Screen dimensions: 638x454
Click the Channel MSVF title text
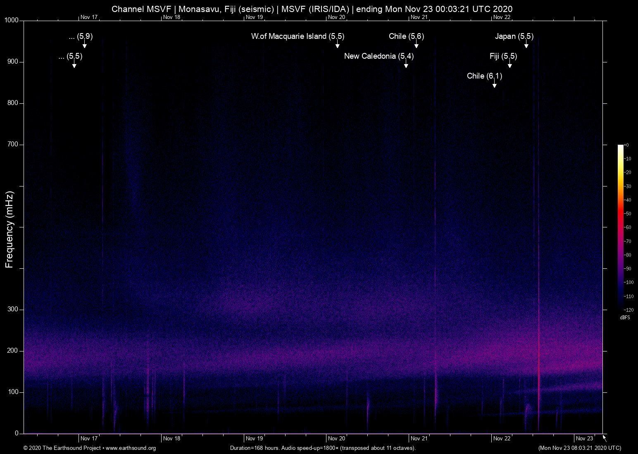point(141,9)
